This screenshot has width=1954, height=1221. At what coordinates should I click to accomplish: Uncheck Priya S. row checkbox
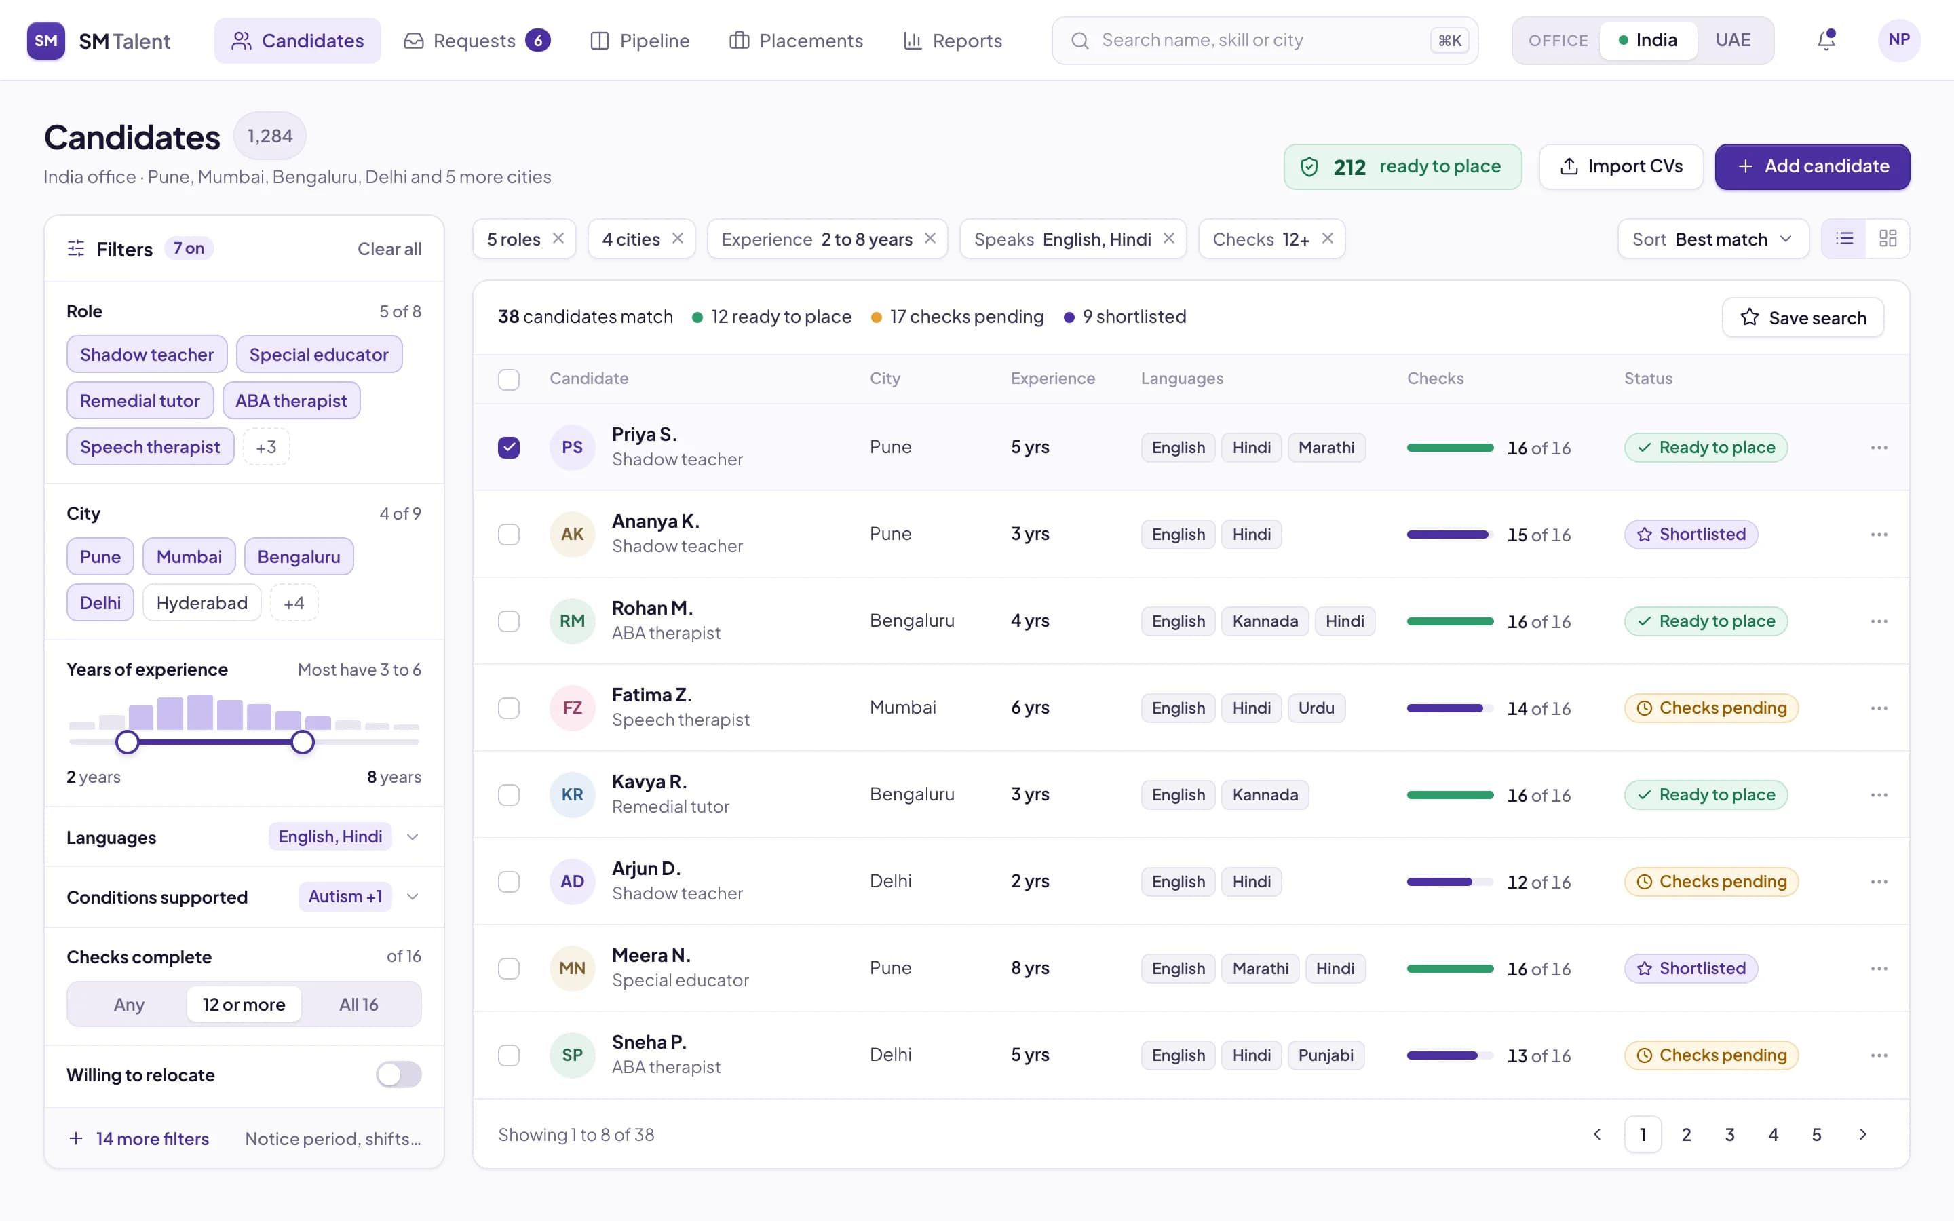[509, 448]
